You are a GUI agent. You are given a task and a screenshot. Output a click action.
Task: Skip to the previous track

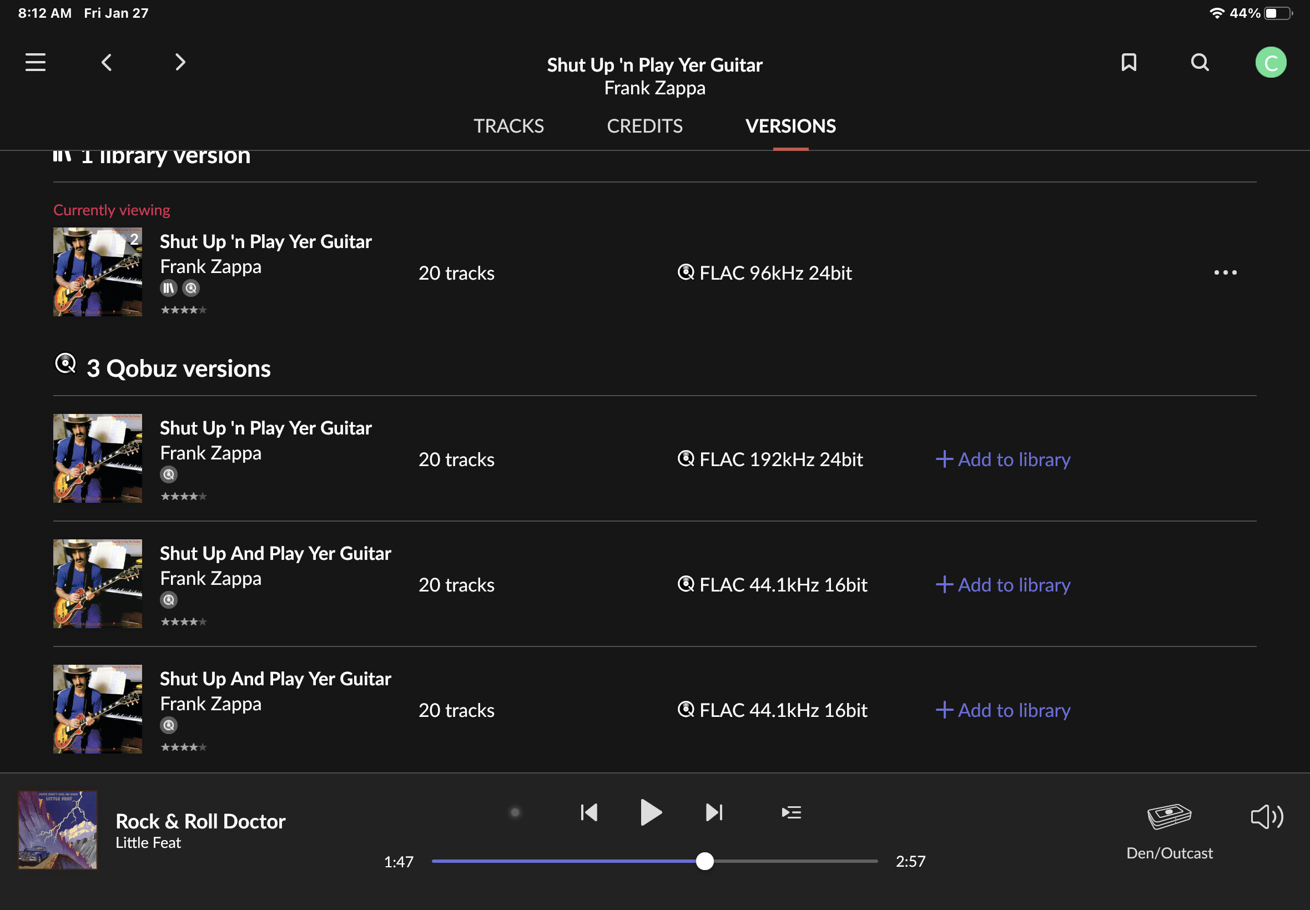(x=588, y=812)
